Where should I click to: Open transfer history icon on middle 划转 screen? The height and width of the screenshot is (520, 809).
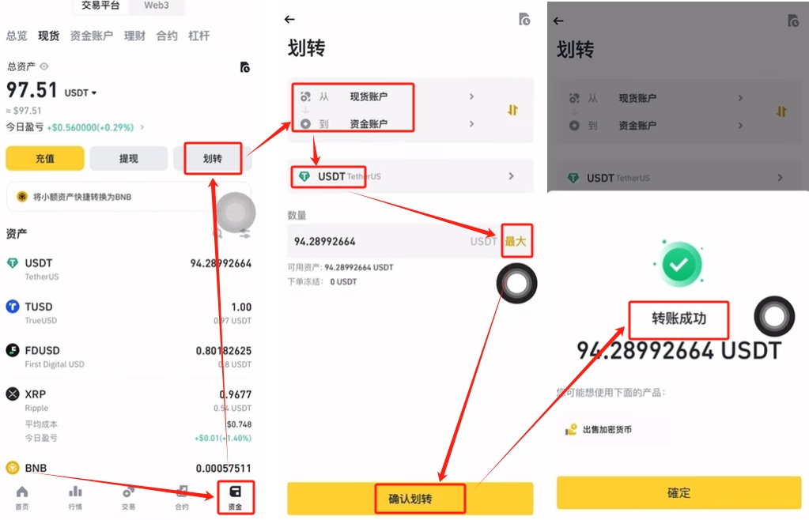click(524, 20)
